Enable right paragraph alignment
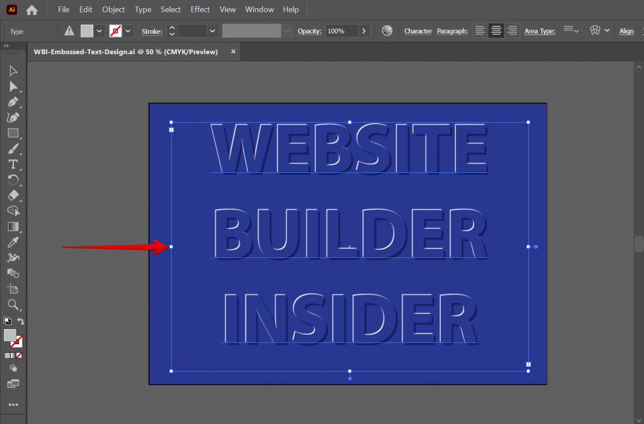 [511, 30]
